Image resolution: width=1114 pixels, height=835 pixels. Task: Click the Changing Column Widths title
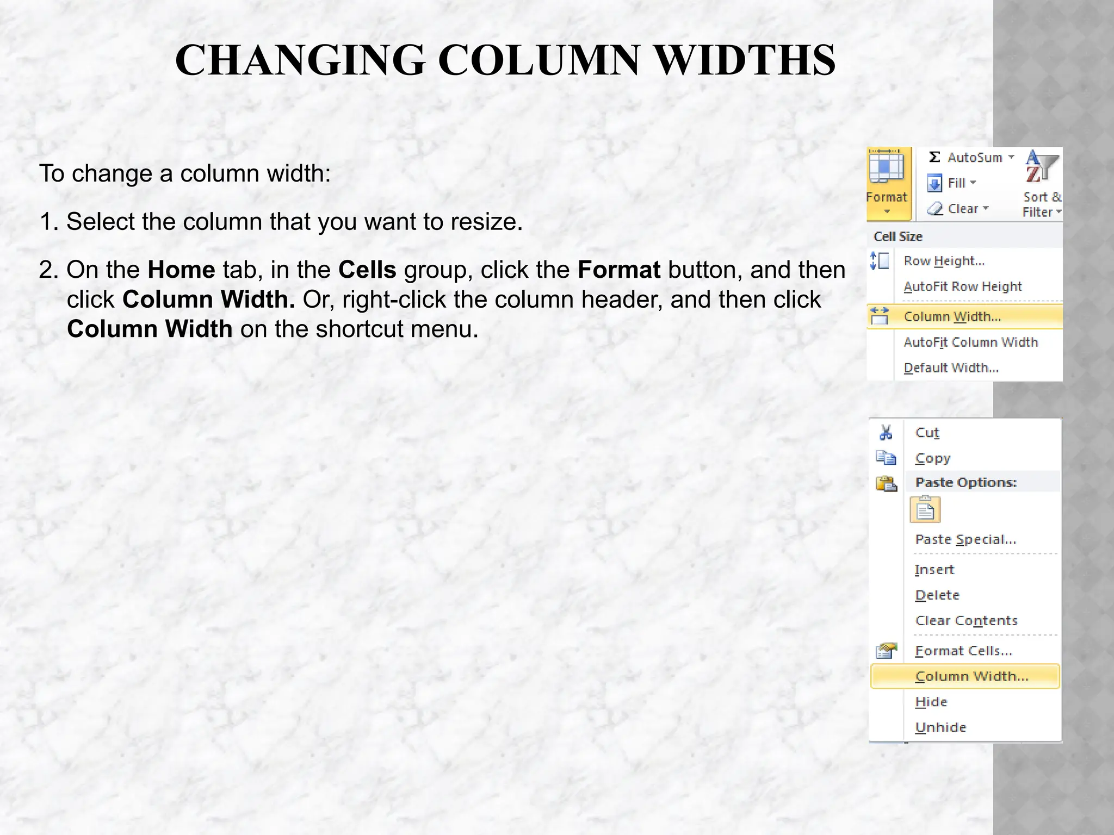click(505, 60)
